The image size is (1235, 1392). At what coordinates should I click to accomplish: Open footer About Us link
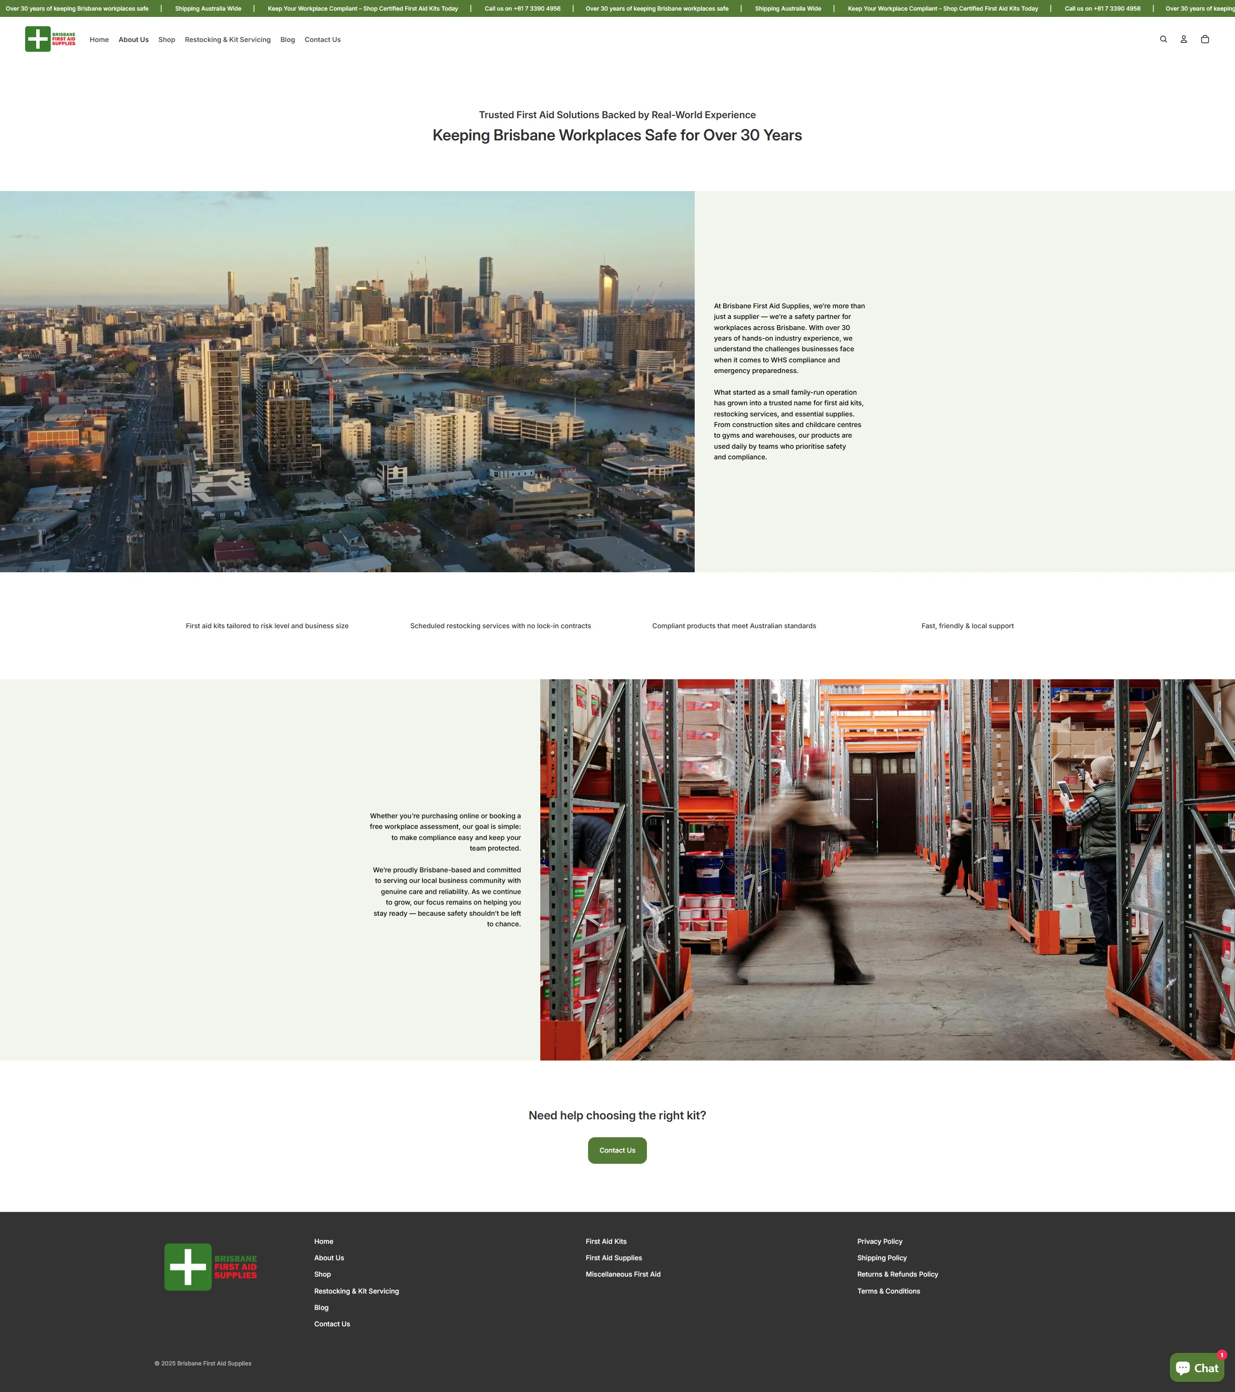[x=329, y=1258]
